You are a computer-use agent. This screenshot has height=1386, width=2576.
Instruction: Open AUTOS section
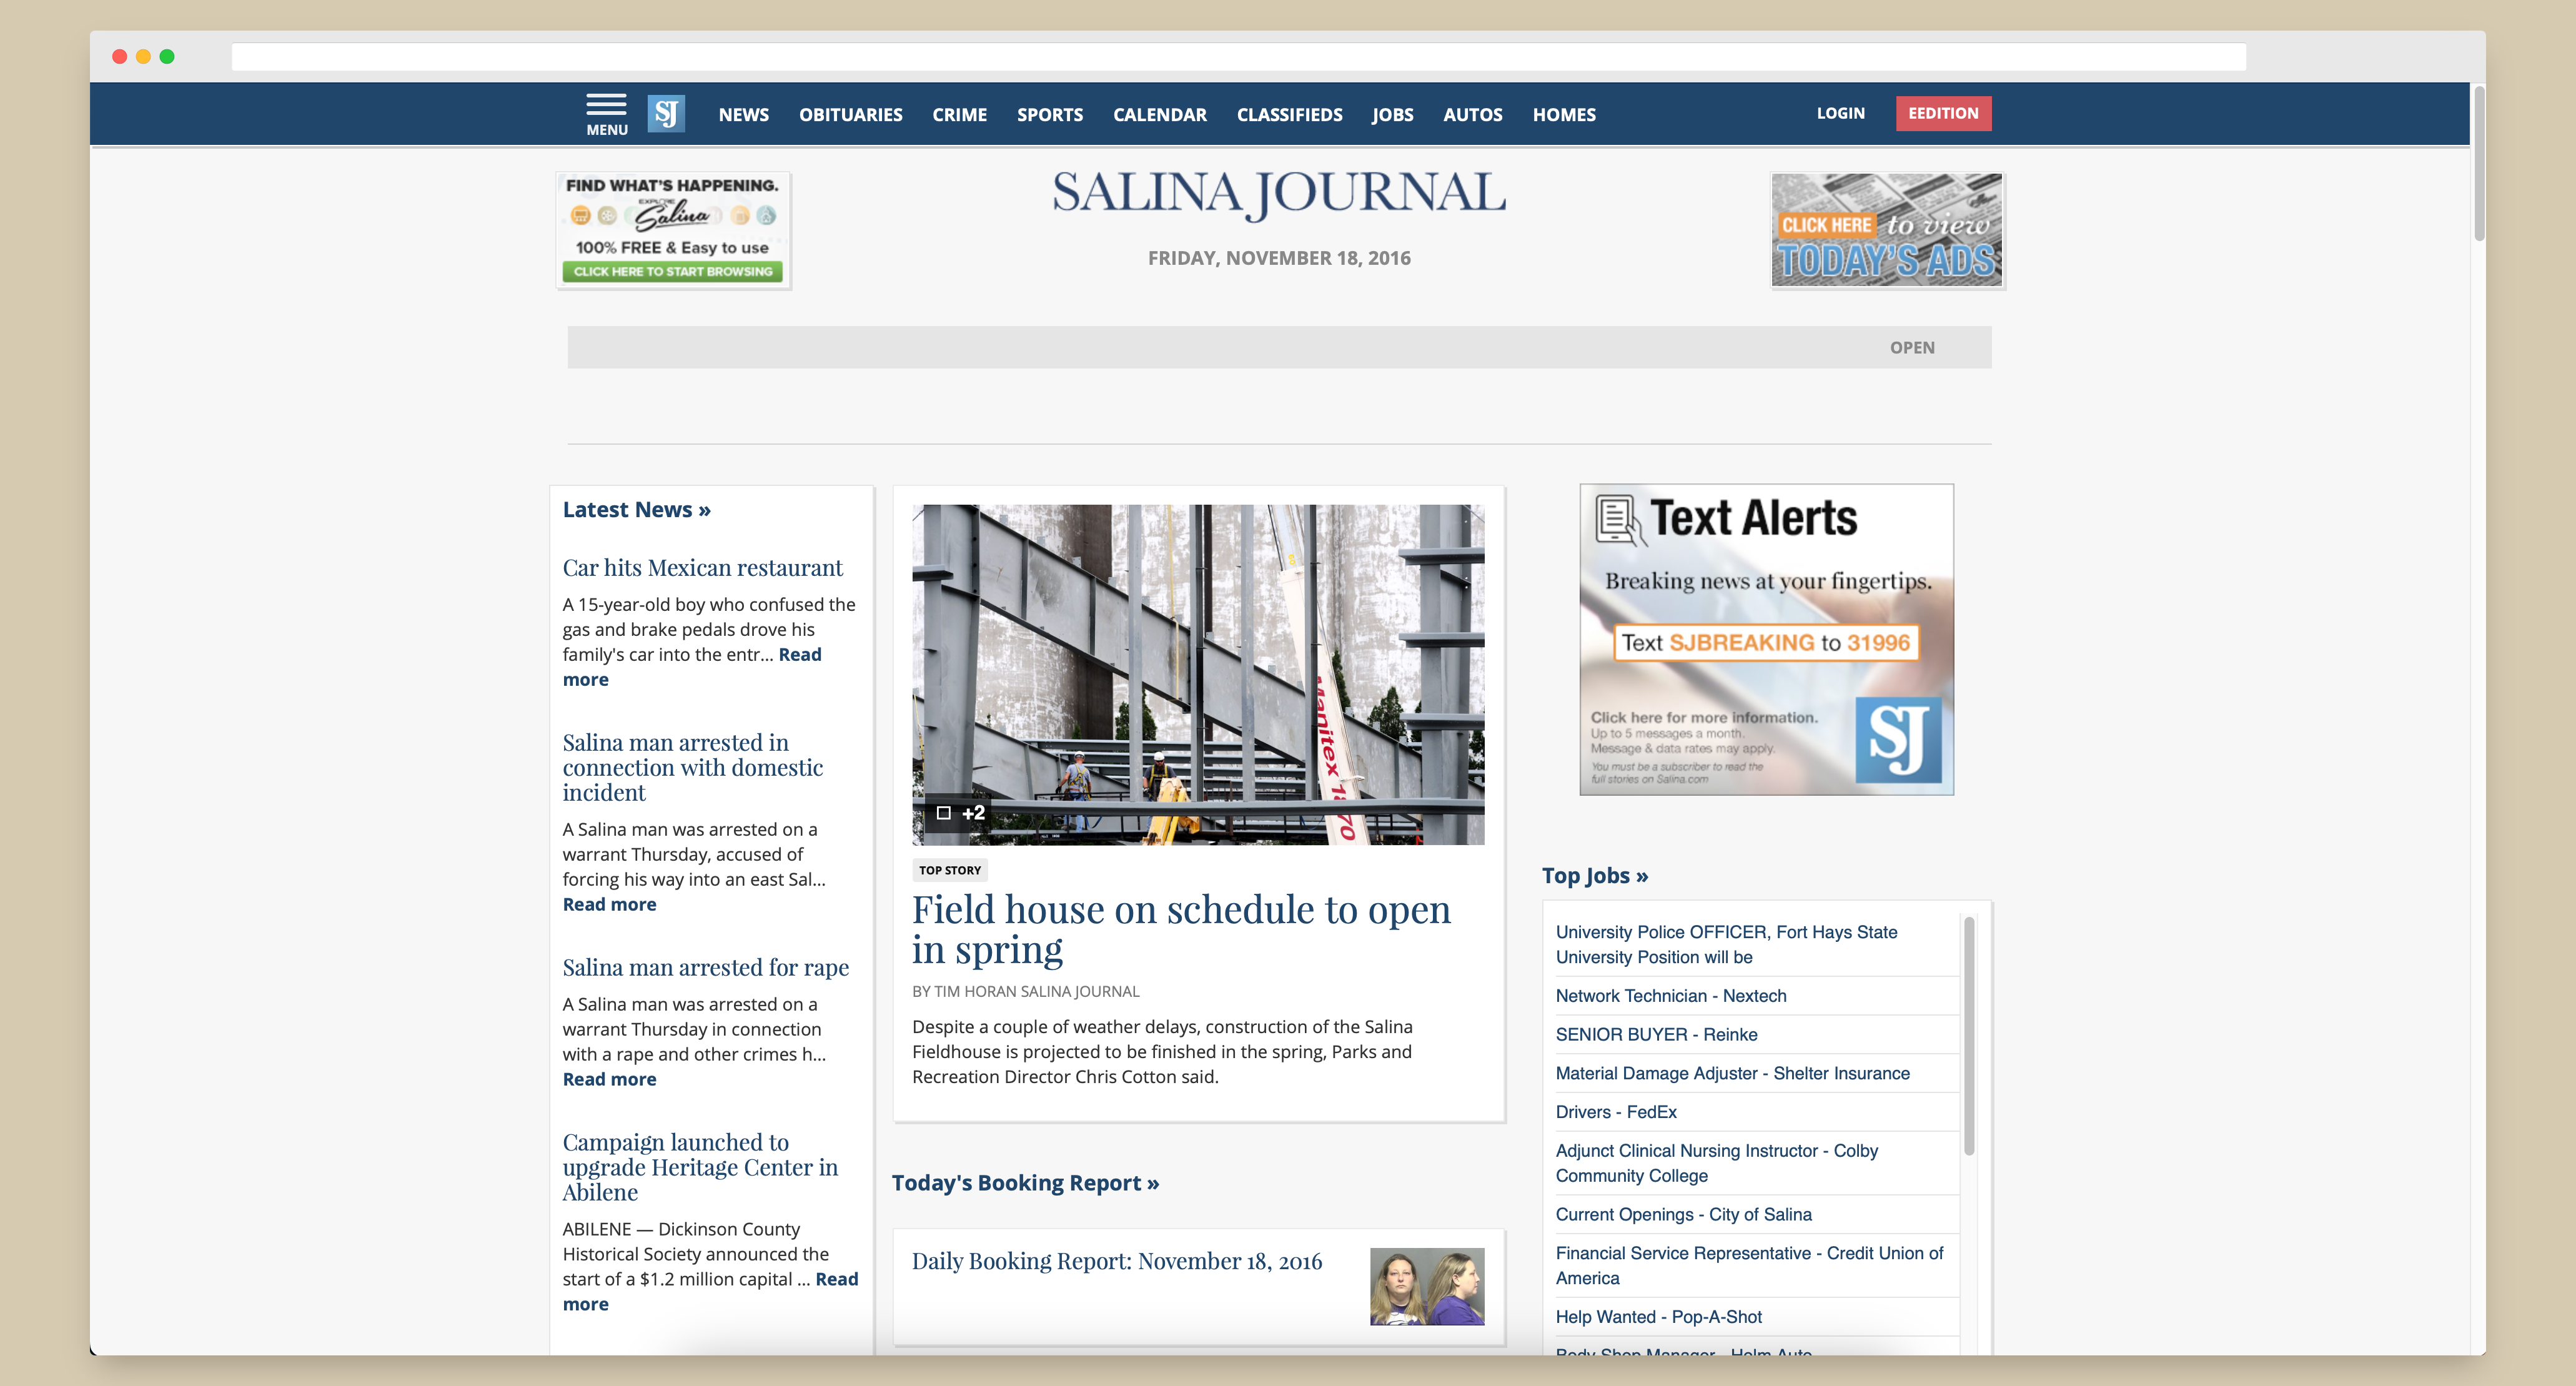pyautogui.click(x=1472, y=115)
